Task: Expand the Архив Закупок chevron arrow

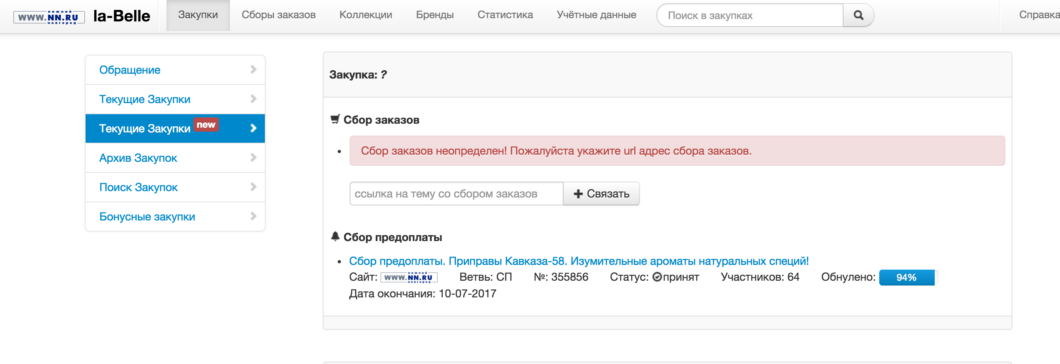Action: coord(253,158)
